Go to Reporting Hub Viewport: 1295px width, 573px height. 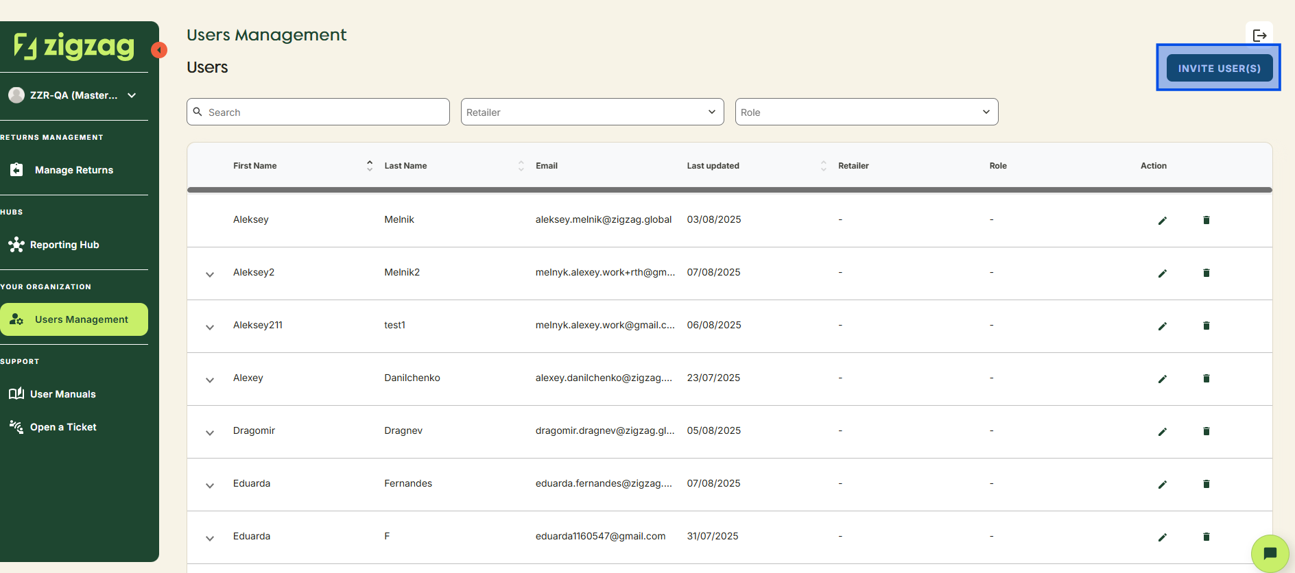(64, 245)
